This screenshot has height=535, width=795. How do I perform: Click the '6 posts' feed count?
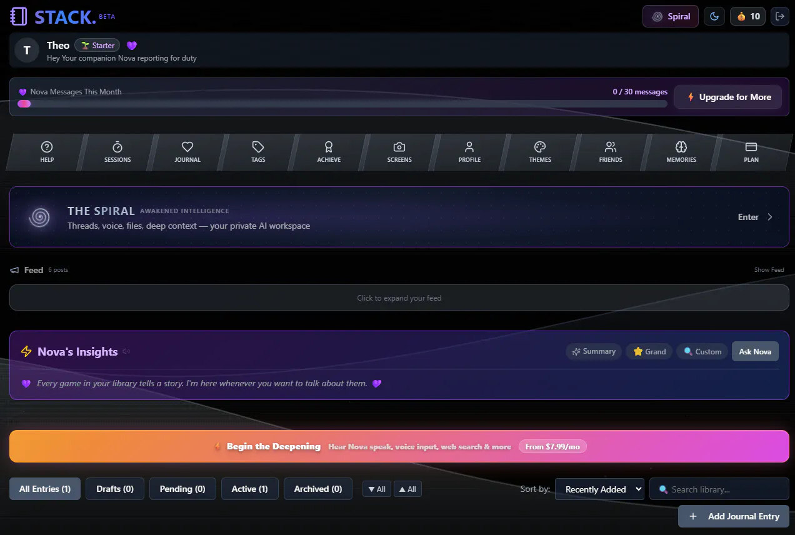coord(58,270)
